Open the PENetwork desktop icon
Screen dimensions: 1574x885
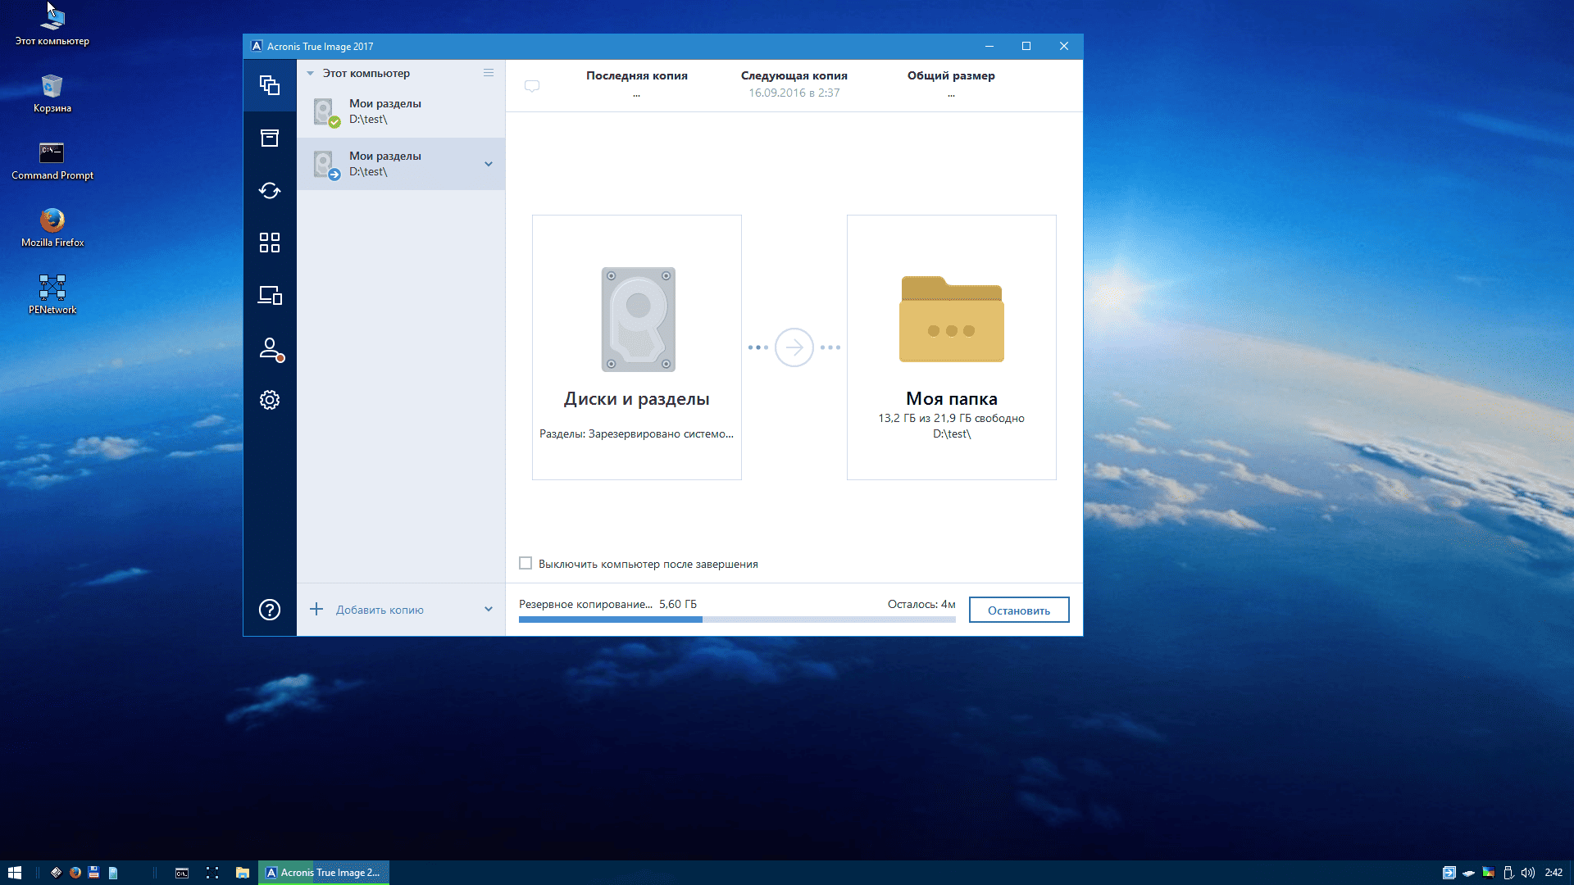click(x=52, y=295)
